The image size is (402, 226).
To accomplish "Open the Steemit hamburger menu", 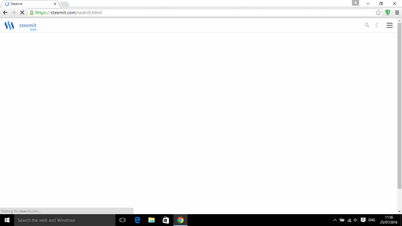I will click(x=389, y=25).
